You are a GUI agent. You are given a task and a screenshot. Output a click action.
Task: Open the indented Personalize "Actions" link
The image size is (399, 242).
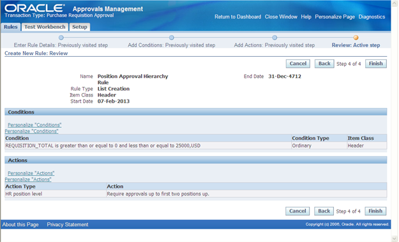coord(31,173)
